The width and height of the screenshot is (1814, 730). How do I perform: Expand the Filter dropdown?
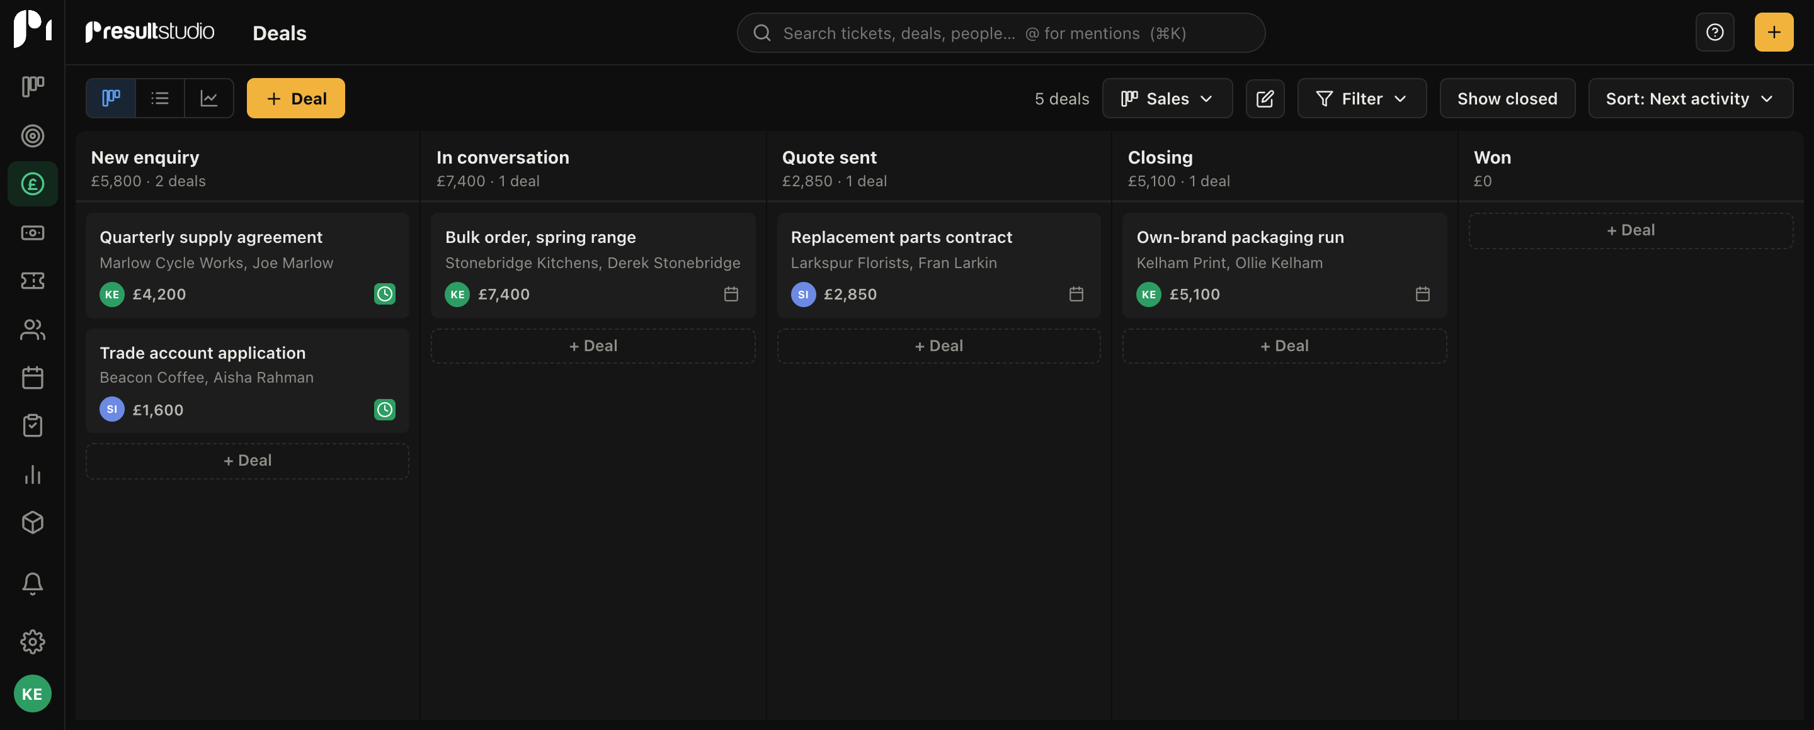click(x=1361, y=98)
